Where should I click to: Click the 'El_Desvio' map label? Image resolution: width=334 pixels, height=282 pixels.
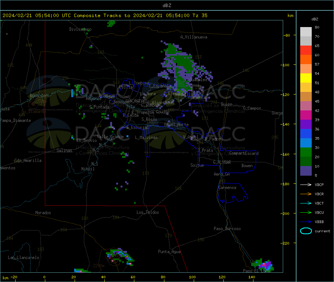[86, 140]
